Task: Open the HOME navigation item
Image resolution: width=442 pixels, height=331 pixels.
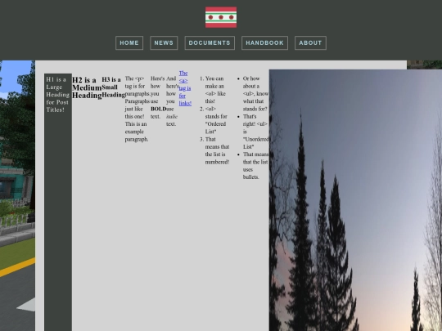Action: pos(129,42)
